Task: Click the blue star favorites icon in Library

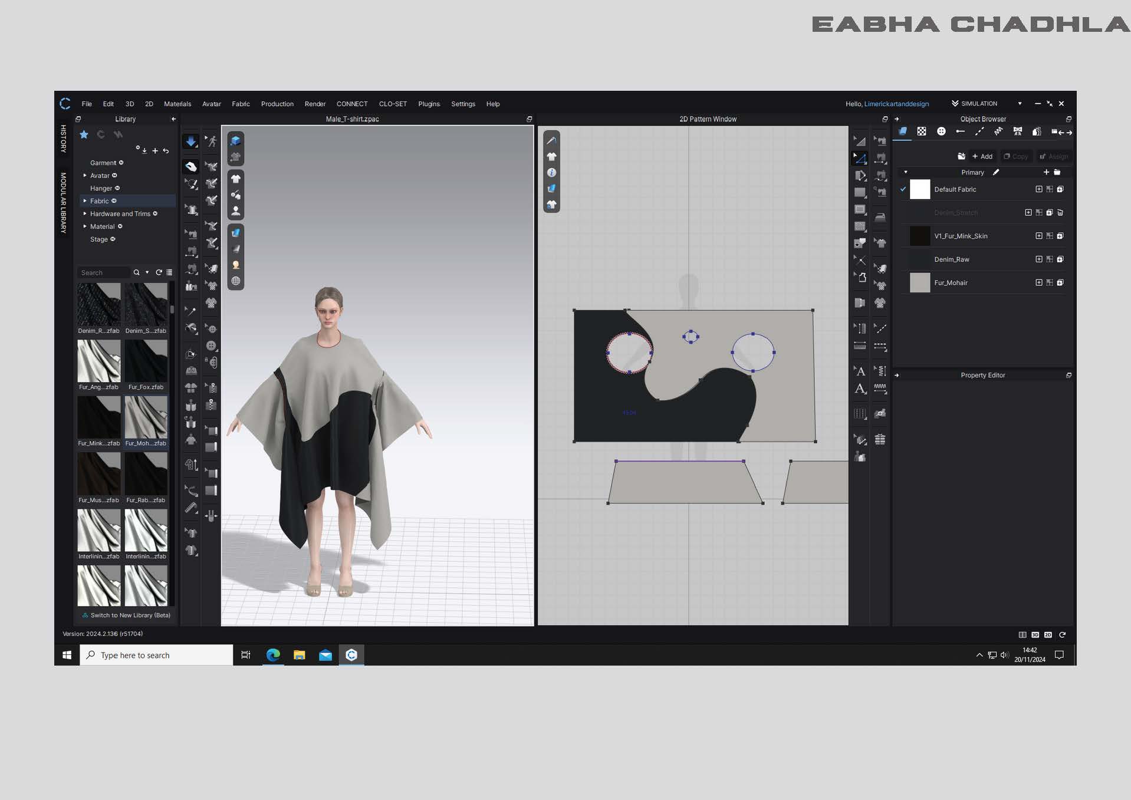Action: point(84,134)
